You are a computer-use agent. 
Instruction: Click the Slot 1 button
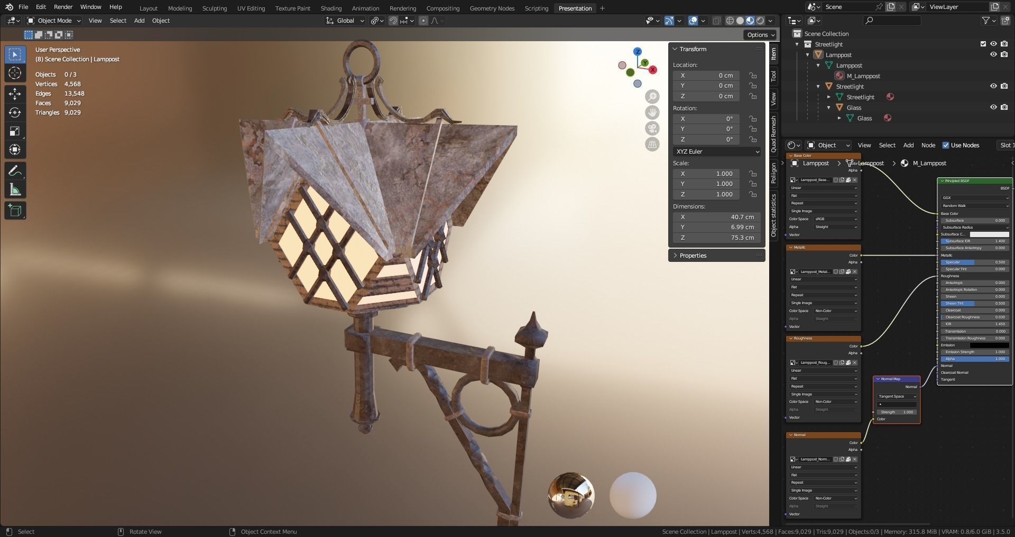coord(1005,145)
